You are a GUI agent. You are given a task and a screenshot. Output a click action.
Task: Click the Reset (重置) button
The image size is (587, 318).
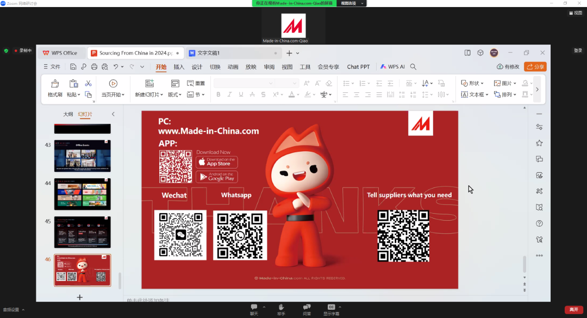[x=196, y=83]
